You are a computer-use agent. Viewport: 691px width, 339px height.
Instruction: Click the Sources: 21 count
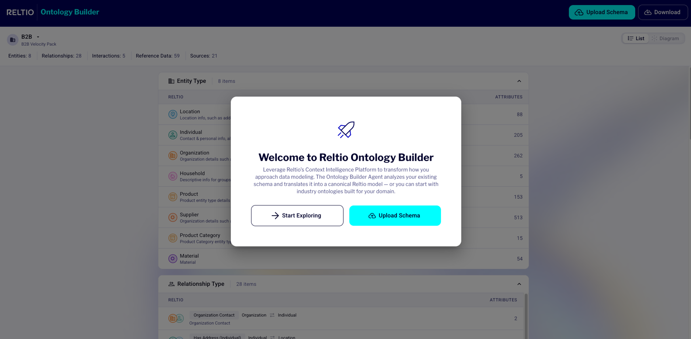pyautogui.click(x=204, y=56)
